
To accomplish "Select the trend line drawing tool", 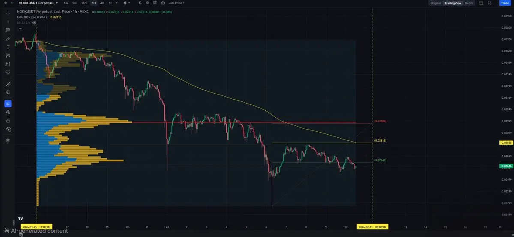I will click(8, 22).
